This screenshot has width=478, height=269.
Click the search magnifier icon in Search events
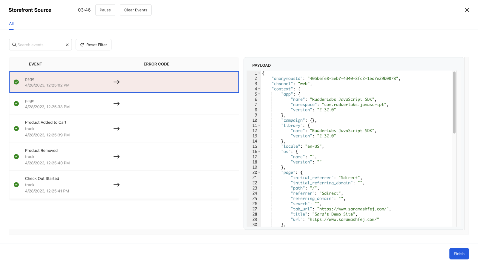tap(14, 45)
